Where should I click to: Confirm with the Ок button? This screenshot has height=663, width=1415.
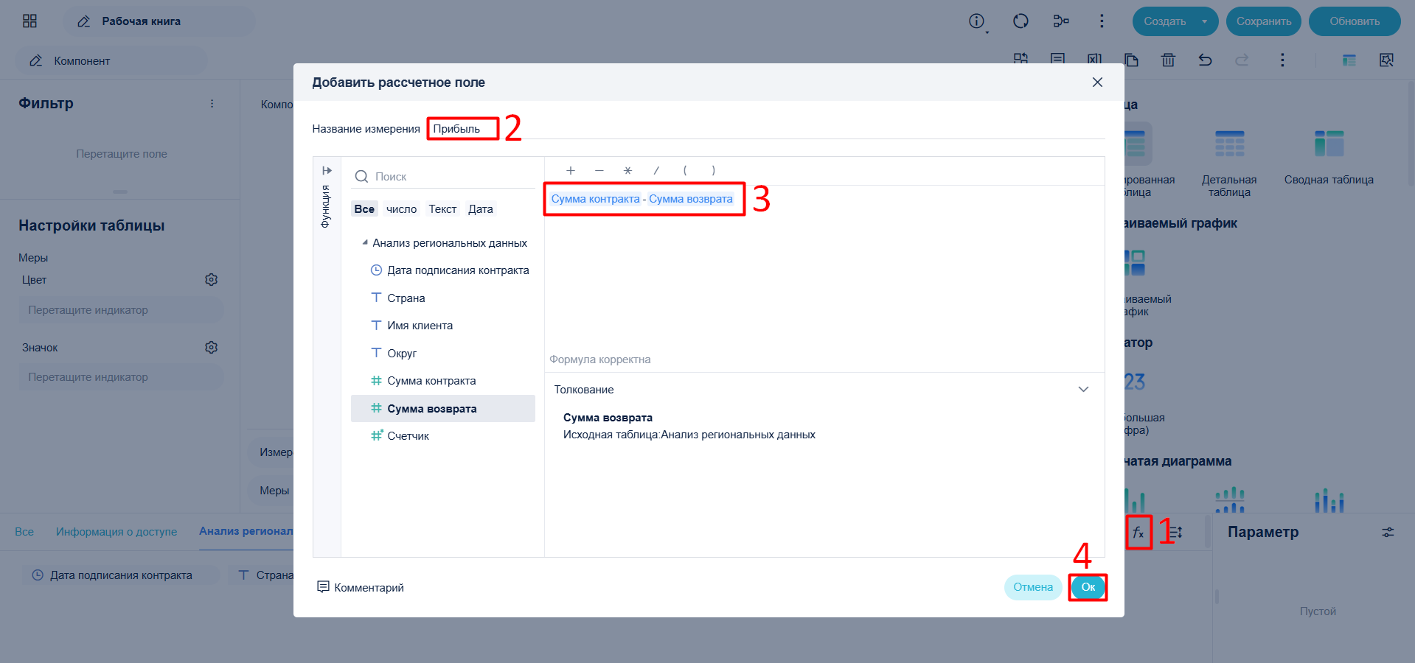point(1088,587)
